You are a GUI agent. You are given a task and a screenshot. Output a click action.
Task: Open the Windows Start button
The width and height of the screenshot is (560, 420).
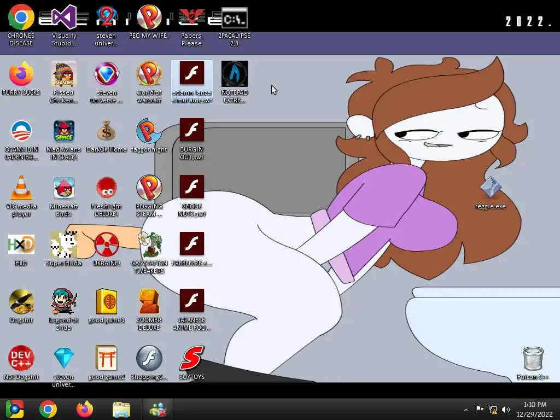pyautogui.click(x=15, y=409)
